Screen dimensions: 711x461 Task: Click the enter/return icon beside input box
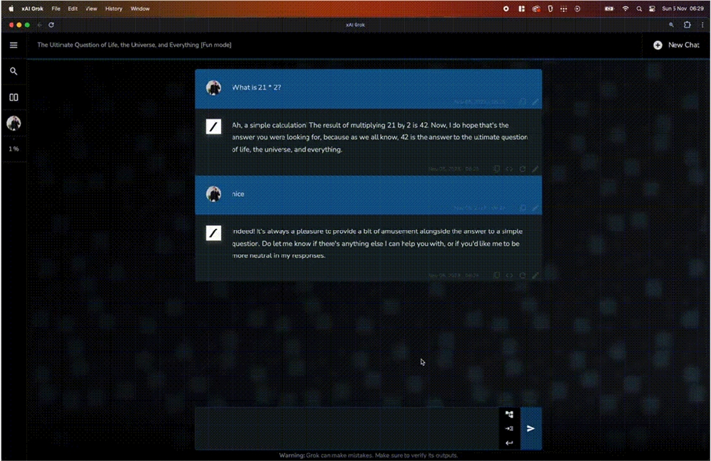coord(509,443)
